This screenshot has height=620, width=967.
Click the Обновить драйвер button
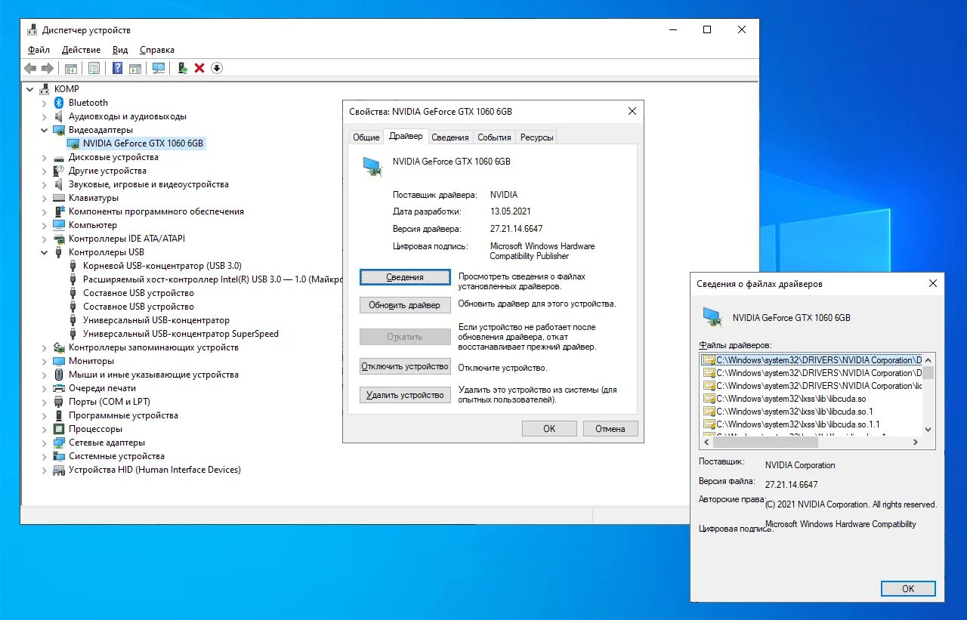coord(405,305)
